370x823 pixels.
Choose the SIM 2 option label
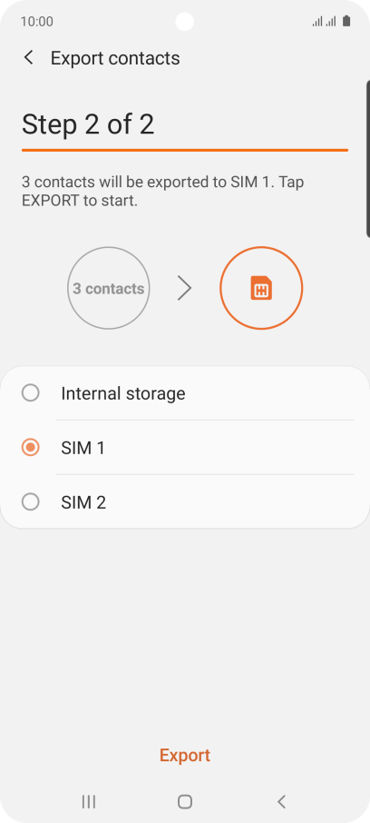[83, 503]
